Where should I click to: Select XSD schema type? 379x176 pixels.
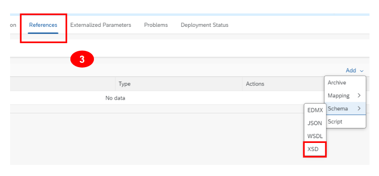315,149
